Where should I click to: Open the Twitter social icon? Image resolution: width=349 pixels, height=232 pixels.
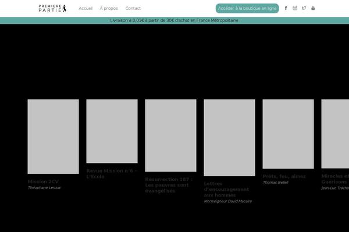pyautogui.click(x=304, y=8)
